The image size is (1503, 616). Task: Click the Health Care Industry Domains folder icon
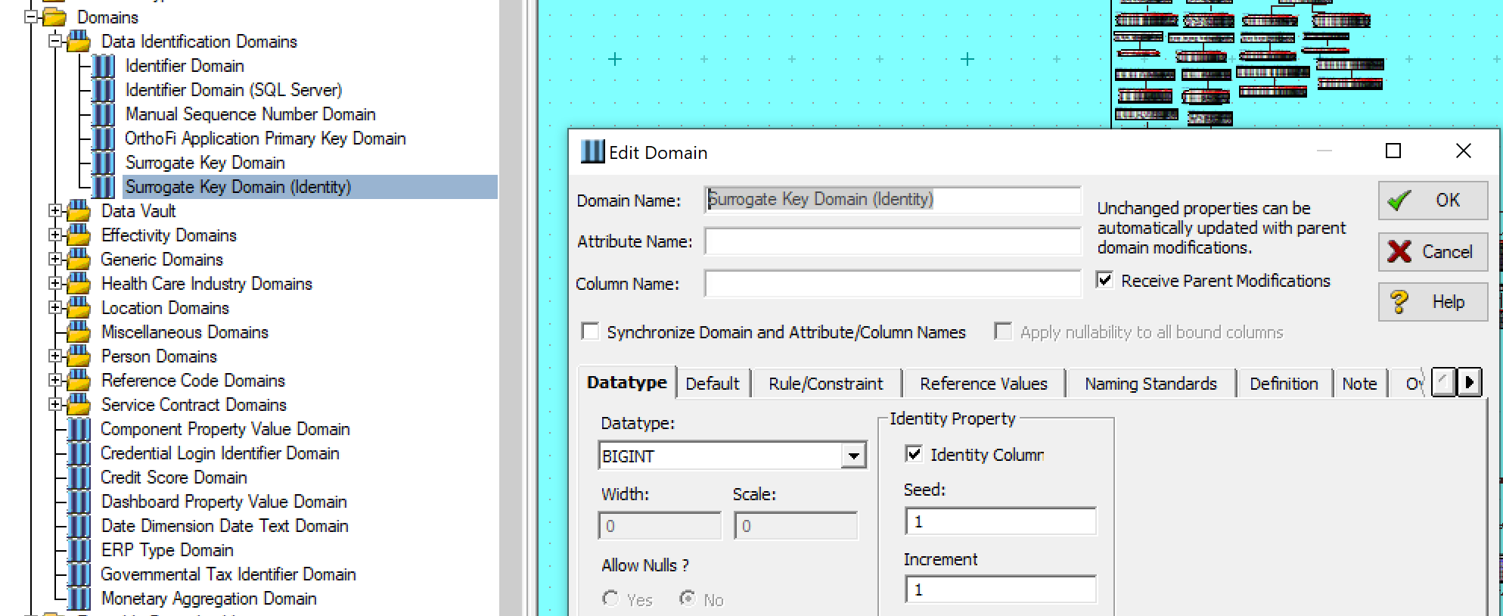tap(79, 284)
